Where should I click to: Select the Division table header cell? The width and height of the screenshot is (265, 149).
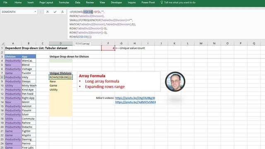click(13, 56)
